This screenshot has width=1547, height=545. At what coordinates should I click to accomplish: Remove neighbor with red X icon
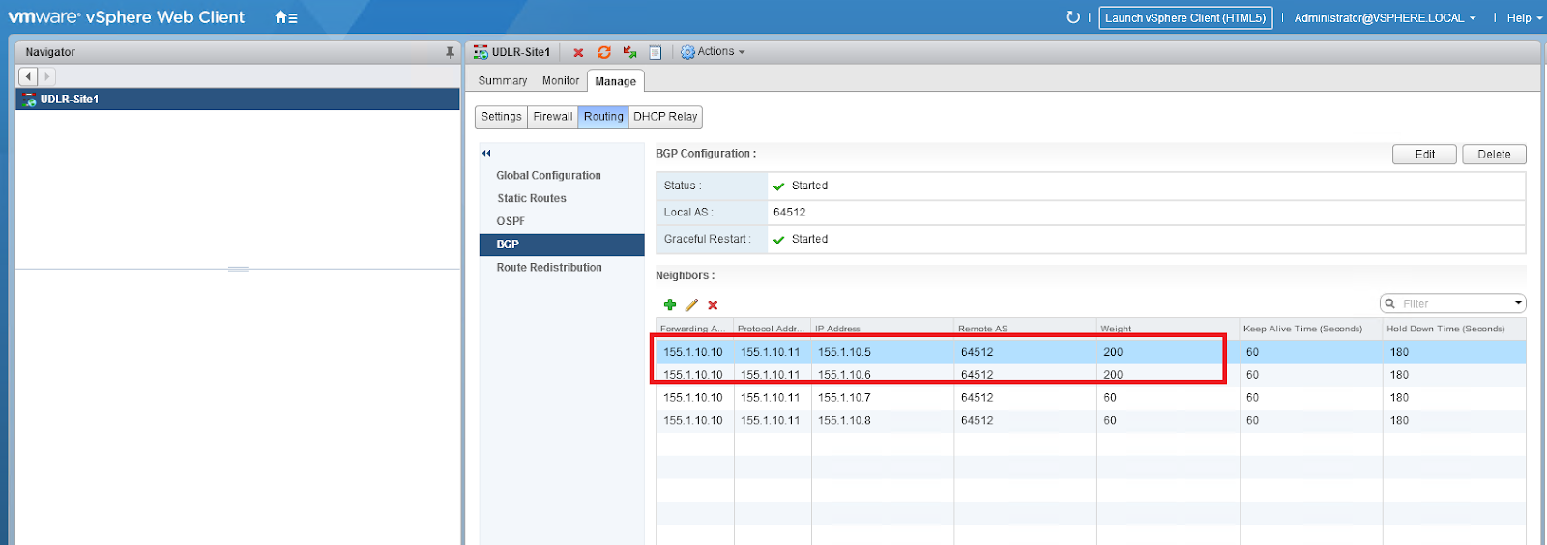point(713,305)
